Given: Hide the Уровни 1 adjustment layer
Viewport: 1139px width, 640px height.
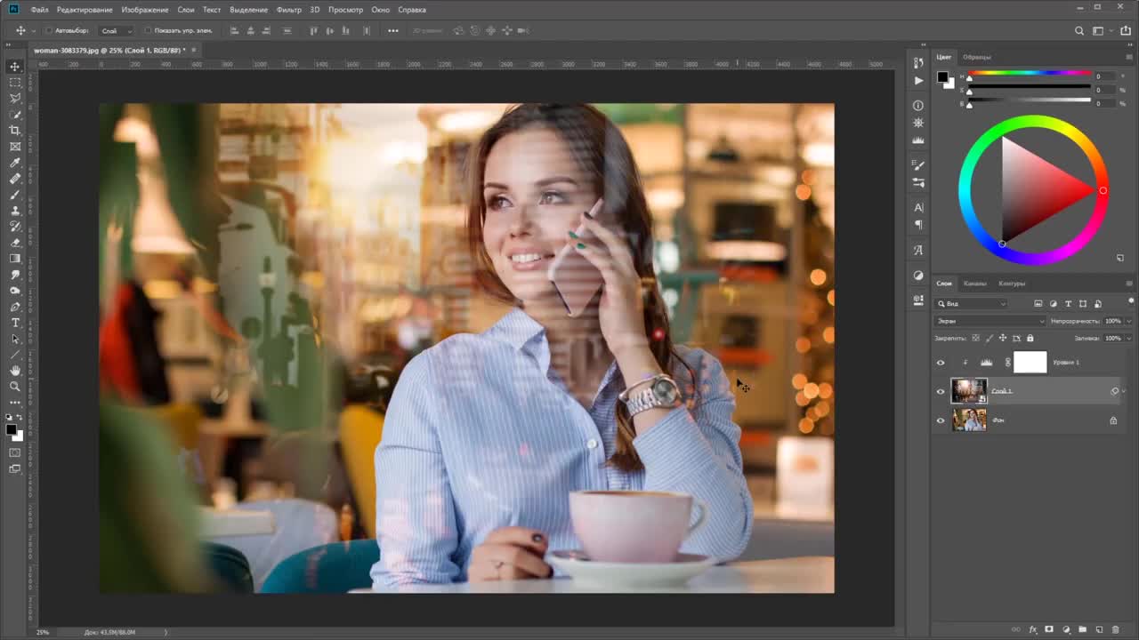Looking at the screenshot, I should pyautogui.click(x=941, y=363).
